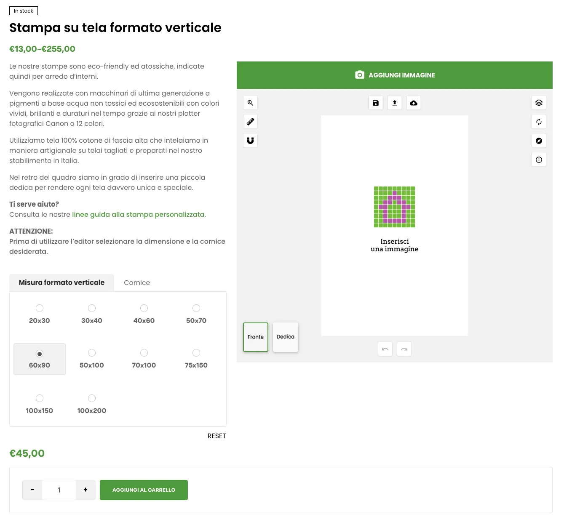The height and width of the screenshot is (522, 572).
Task: Click the zoom magnifier icon in editor
Action: point(250,103)
